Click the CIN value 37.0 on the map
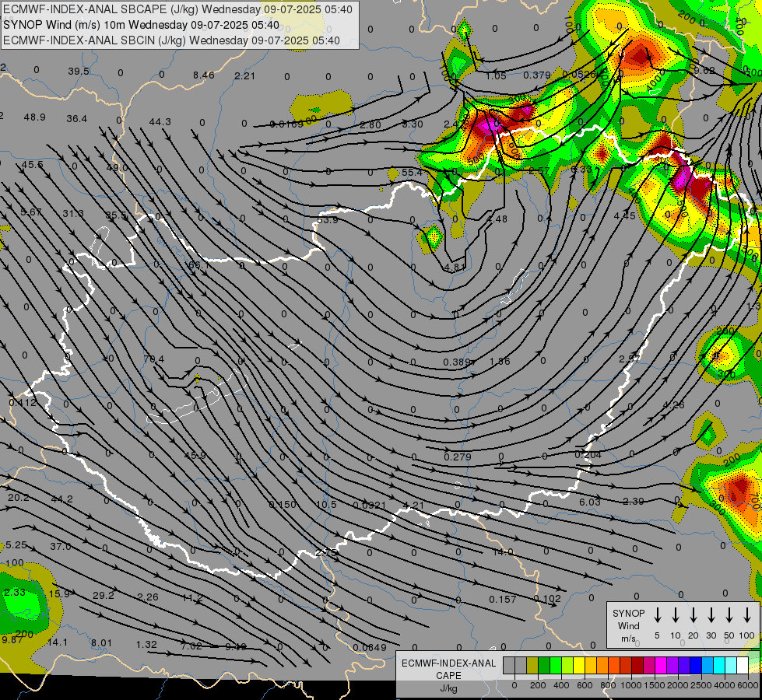The height and width of the screenshot is (700, 762). [x=61, y=546]
